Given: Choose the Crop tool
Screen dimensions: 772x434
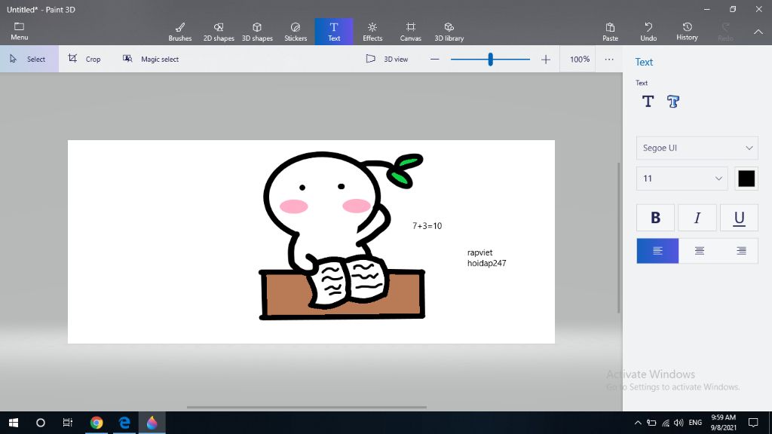Looking at the screenshot, I should tap(84, 59).
